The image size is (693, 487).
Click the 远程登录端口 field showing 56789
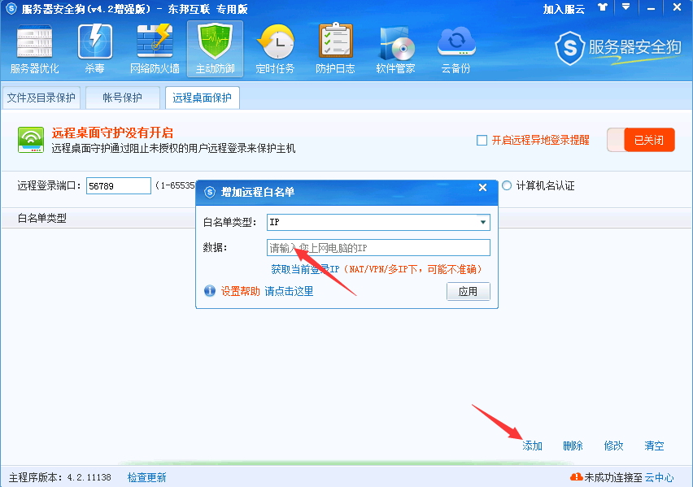click(119, 185)
